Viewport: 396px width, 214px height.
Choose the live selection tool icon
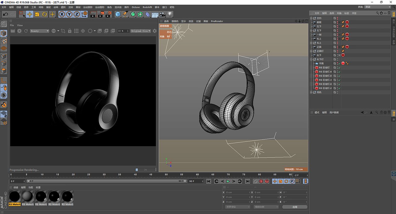pos(22,14)
